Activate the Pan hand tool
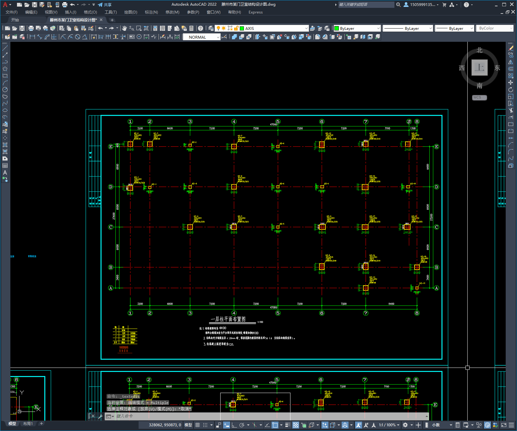The width and height of the screenshot is (517, 431). (124, 29)
